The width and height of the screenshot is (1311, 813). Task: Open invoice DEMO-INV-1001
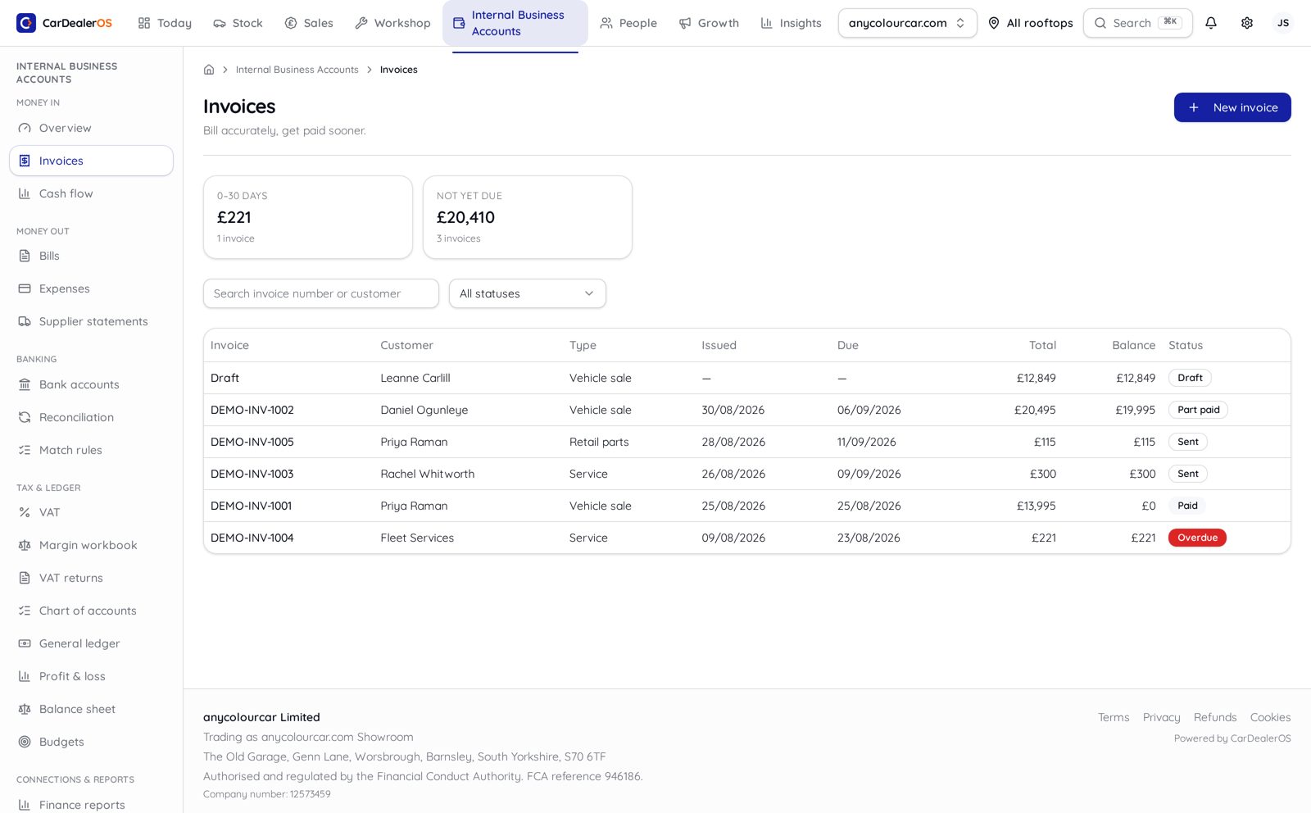252,506
